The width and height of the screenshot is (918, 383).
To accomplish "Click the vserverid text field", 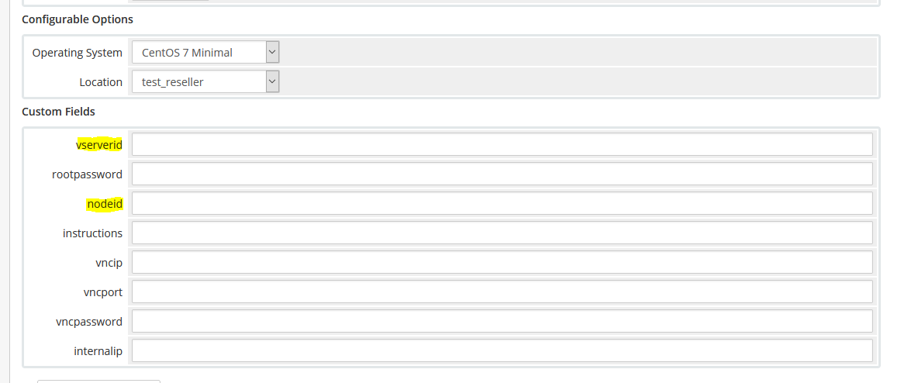I will pyautogui.click(x=502, y=145).
